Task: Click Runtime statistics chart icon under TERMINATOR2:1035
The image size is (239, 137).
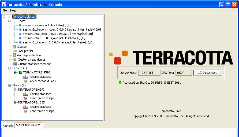Action: coord(25,107)
